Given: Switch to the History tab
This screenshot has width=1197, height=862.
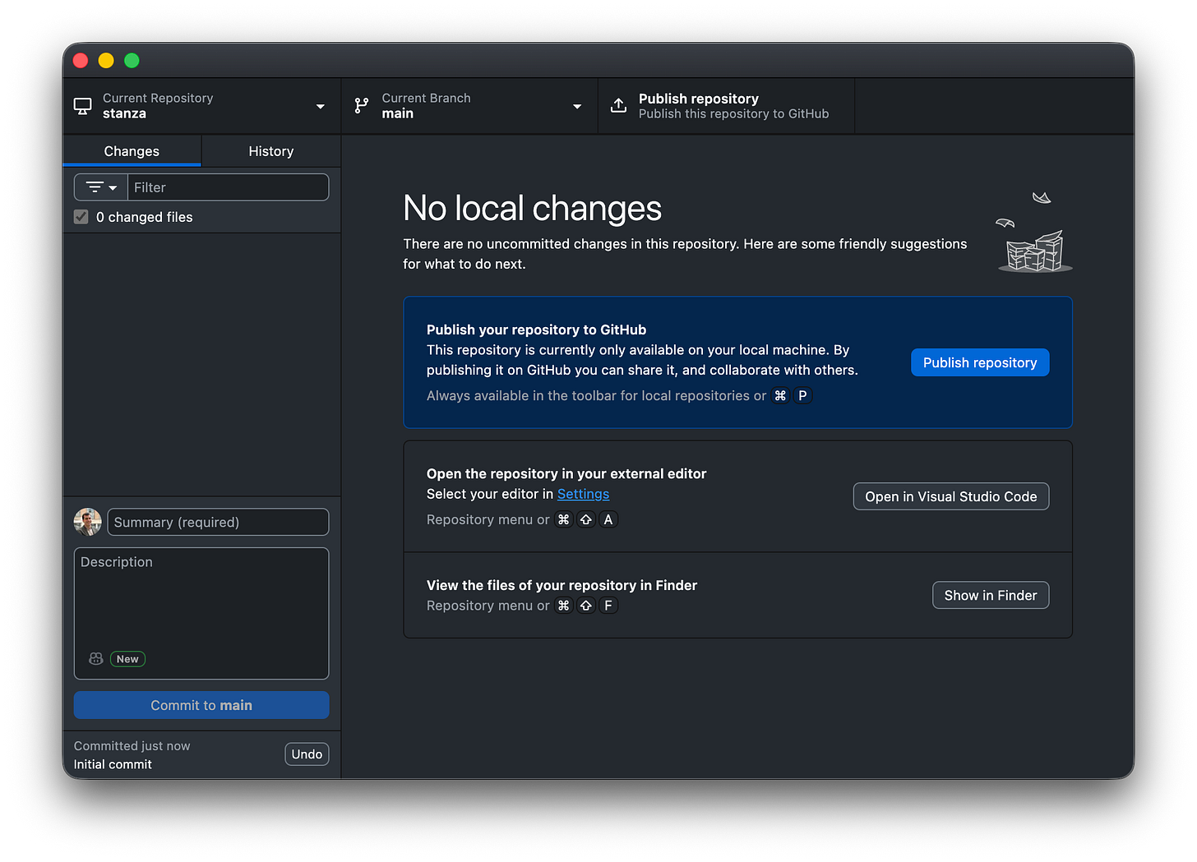Looking at the screenshot, I should (x=270, y=150).
